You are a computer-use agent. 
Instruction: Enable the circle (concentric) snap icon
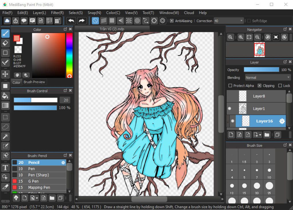[x=137, y=21]
